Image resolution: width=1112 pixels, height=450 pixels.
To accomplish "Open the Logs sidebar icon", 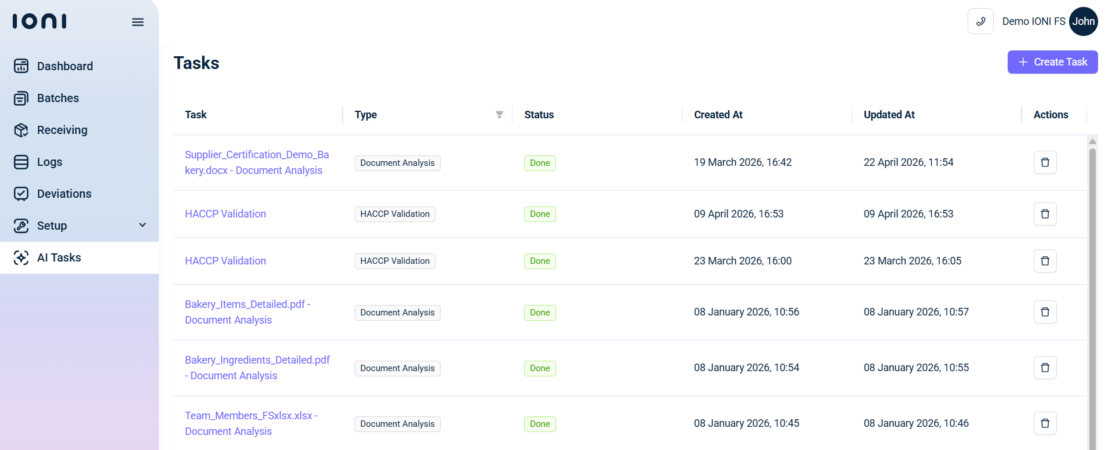I will (x=21, y=162).
